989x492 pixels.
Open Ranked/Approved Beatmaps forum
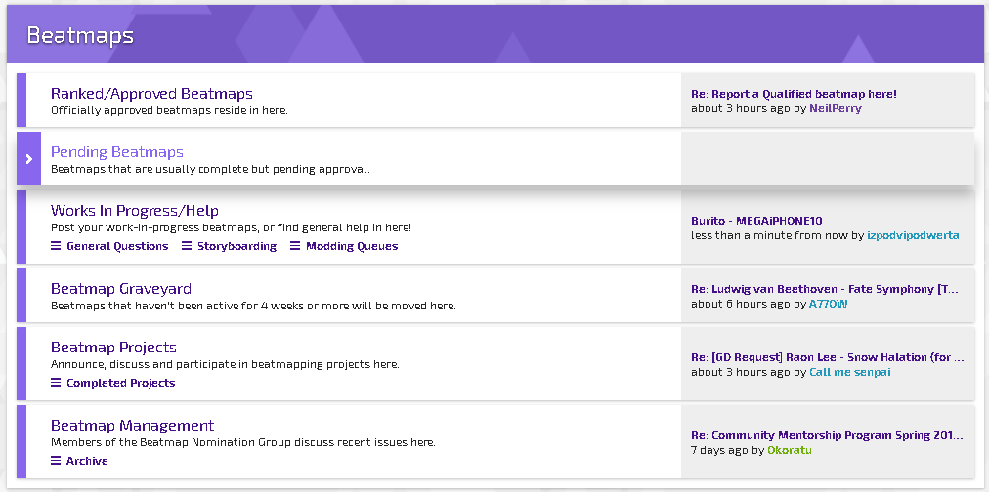[151, 94]
